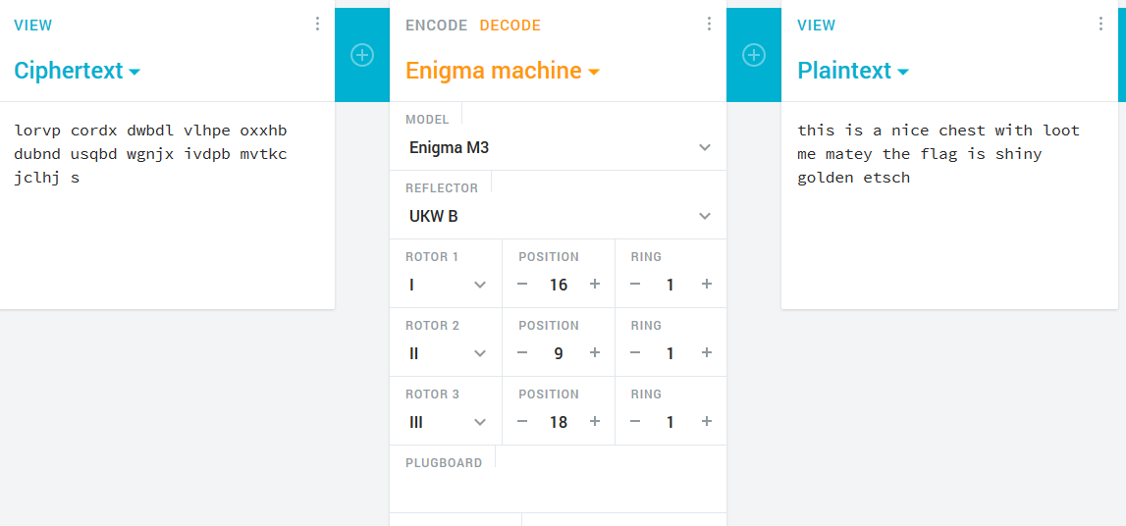
Task: Increase Rotor 1 position with plus
Action: click(595, 285)
